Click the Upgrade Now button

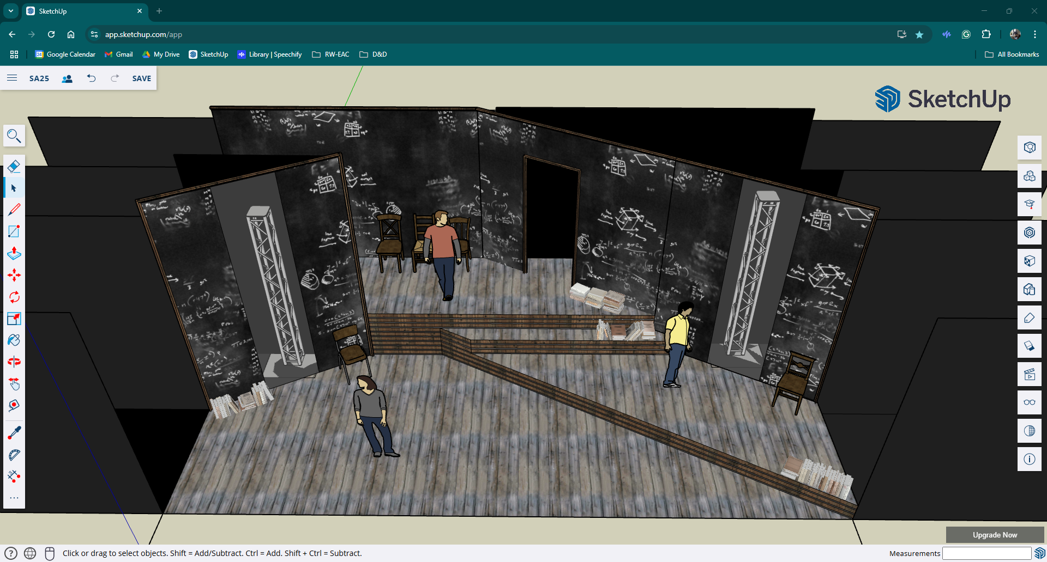tap(995, 535)
